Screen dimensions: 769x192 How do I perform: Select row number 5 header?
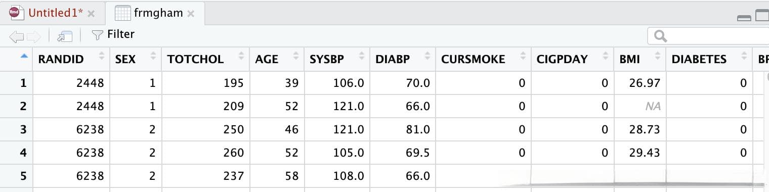click(x=23, y=176)
